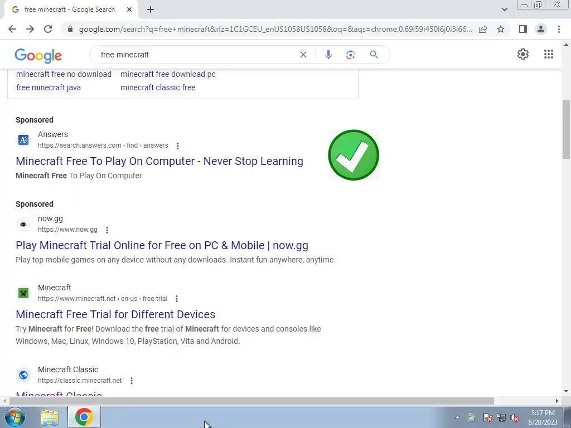Screen dimensions: 571x428
Task: Open related search minecraft free no download
Action: point(64,74)
